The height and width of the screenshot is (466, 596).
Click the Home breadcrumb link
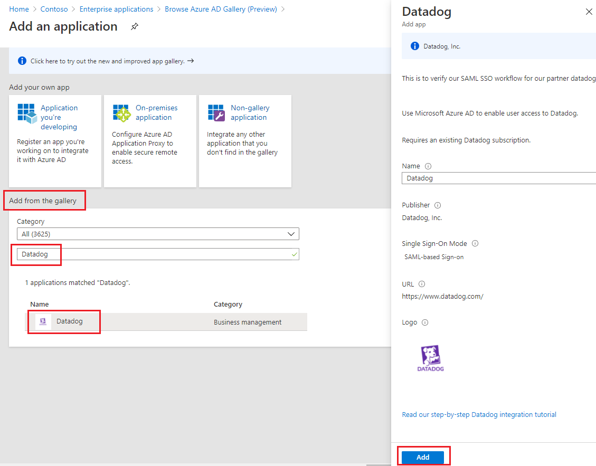coord(19,9)
